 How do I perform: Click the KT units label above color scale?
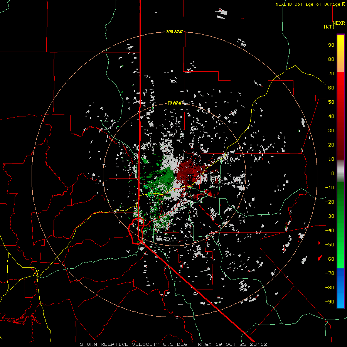tap(329, 27)
